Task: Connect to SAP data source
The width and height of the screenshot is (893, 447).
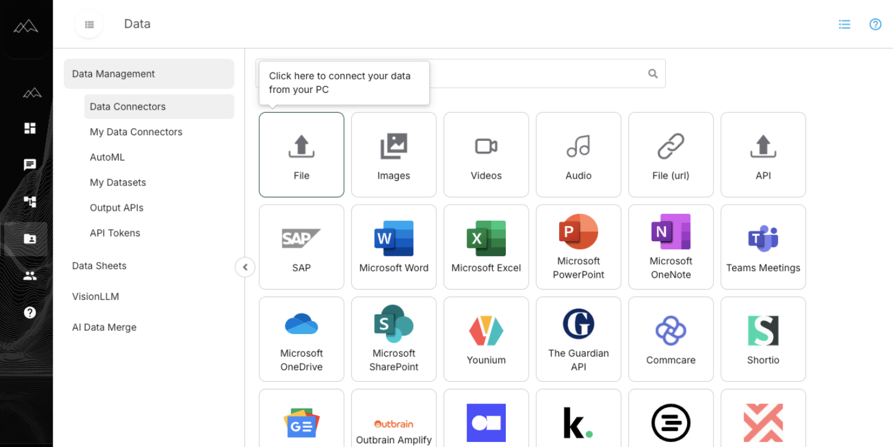Action: click(x=302, y=247)
